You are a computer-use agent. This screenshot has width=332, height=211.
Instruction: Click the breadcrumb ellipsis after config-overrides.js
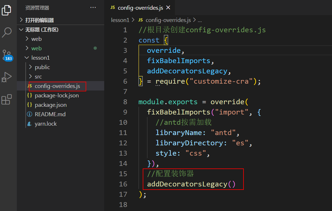pos(200,20)
